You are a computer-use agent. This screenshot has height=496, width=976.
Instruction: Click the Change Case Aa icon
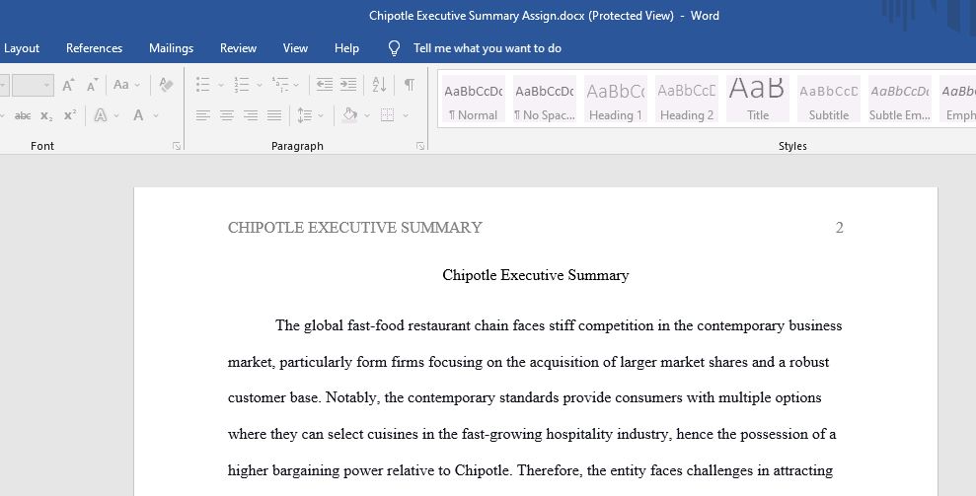tap(120, 85)
